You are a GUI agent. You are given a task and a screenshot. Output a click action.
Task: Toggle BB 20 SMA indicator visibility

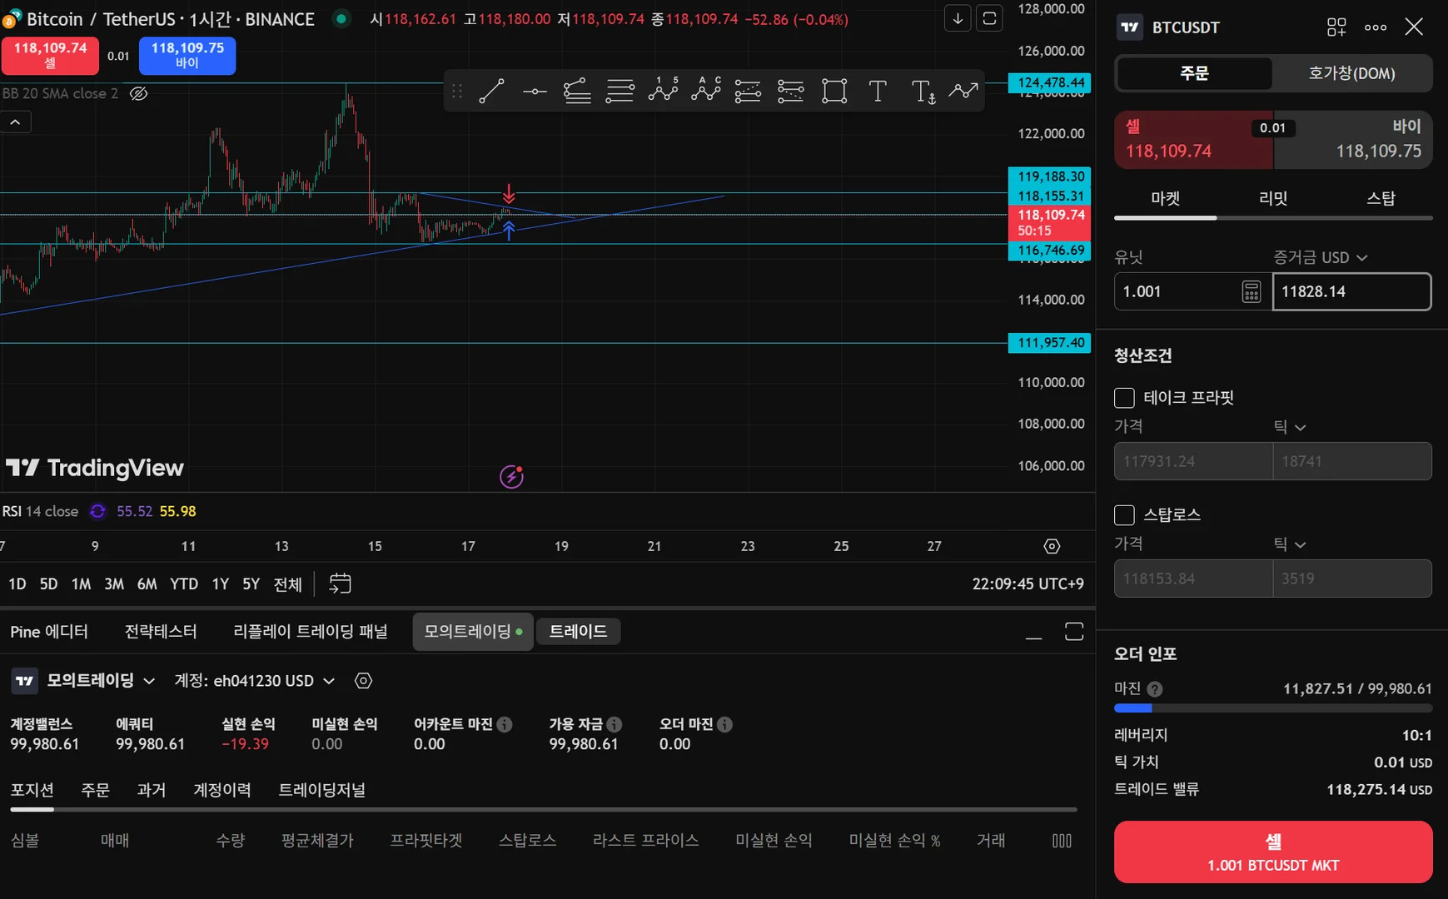point(139,93)
